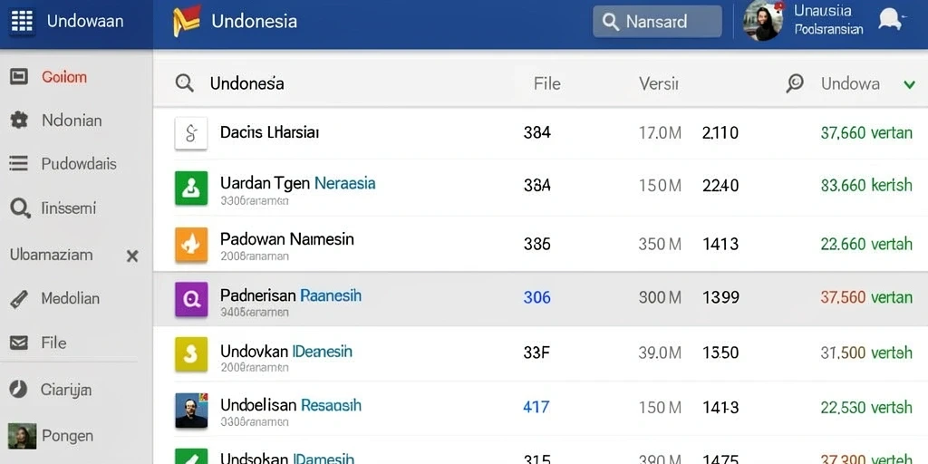Close the Ubarnaziam section

point(132,256)
